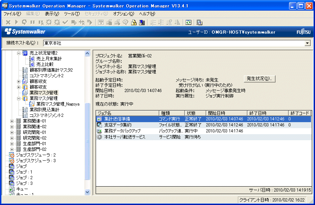Click the gear icon of 本社サーバ転送サービス
This screenshot has width=315, height=205.
[x=99, y=137]
